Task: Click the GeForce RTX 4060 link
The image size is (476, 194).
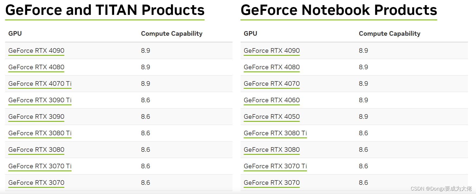Action: click(x=272, y=100)
